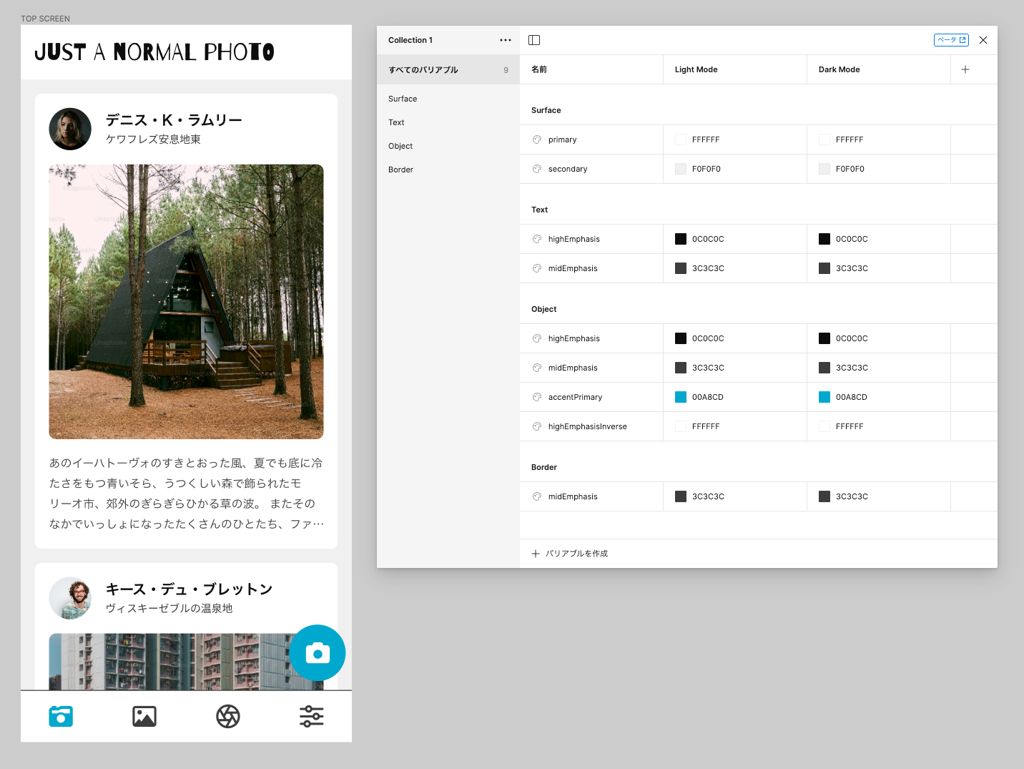This screenshot has height=769, width=1024.
Task: Open the gallery icon in the bottom bar
Action: click(x=144, y=716)
